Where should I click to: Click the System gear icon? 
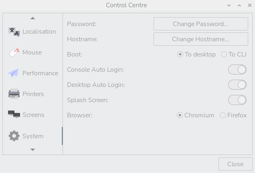pyautogui.click(x=14, y=136)
